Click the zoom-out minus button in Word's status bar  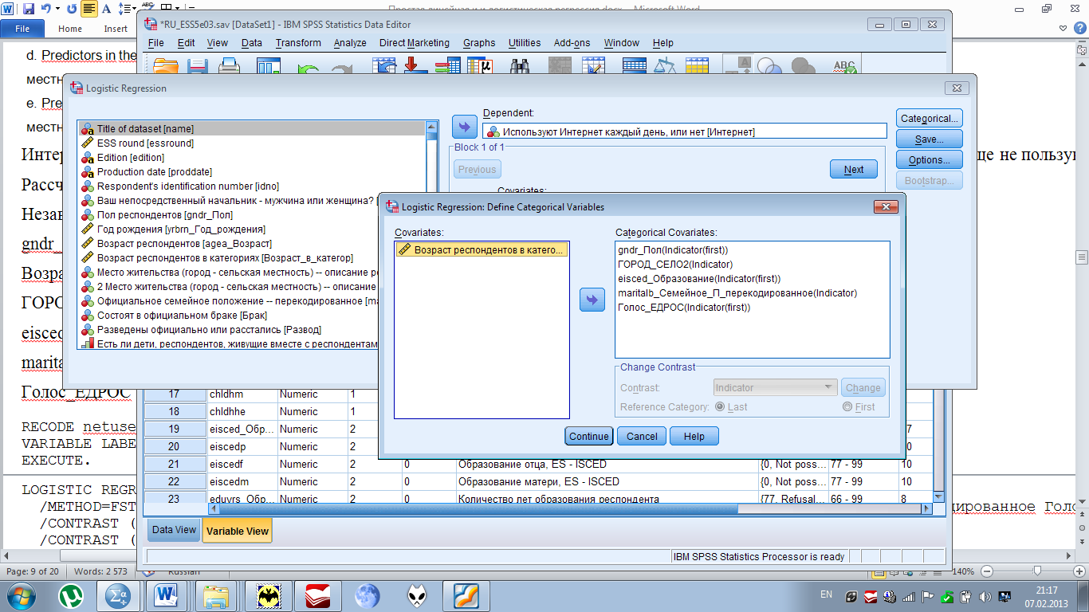click(x=987, y=571)
